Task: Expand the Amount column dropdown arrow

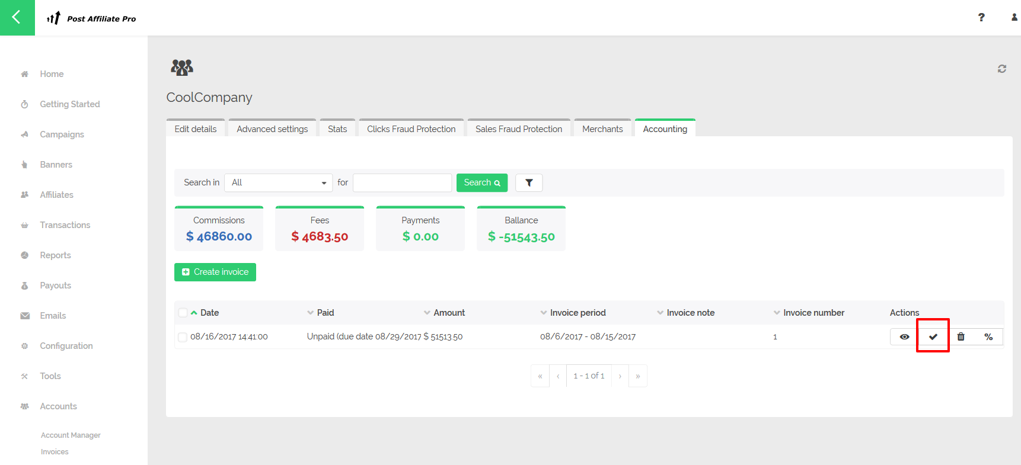Action: coord(427,313)
